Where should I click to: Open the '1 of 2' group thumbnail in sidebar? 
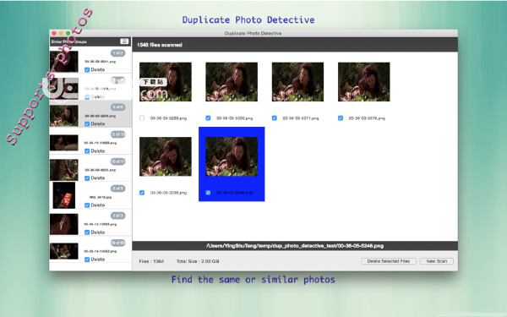(64, 62)
